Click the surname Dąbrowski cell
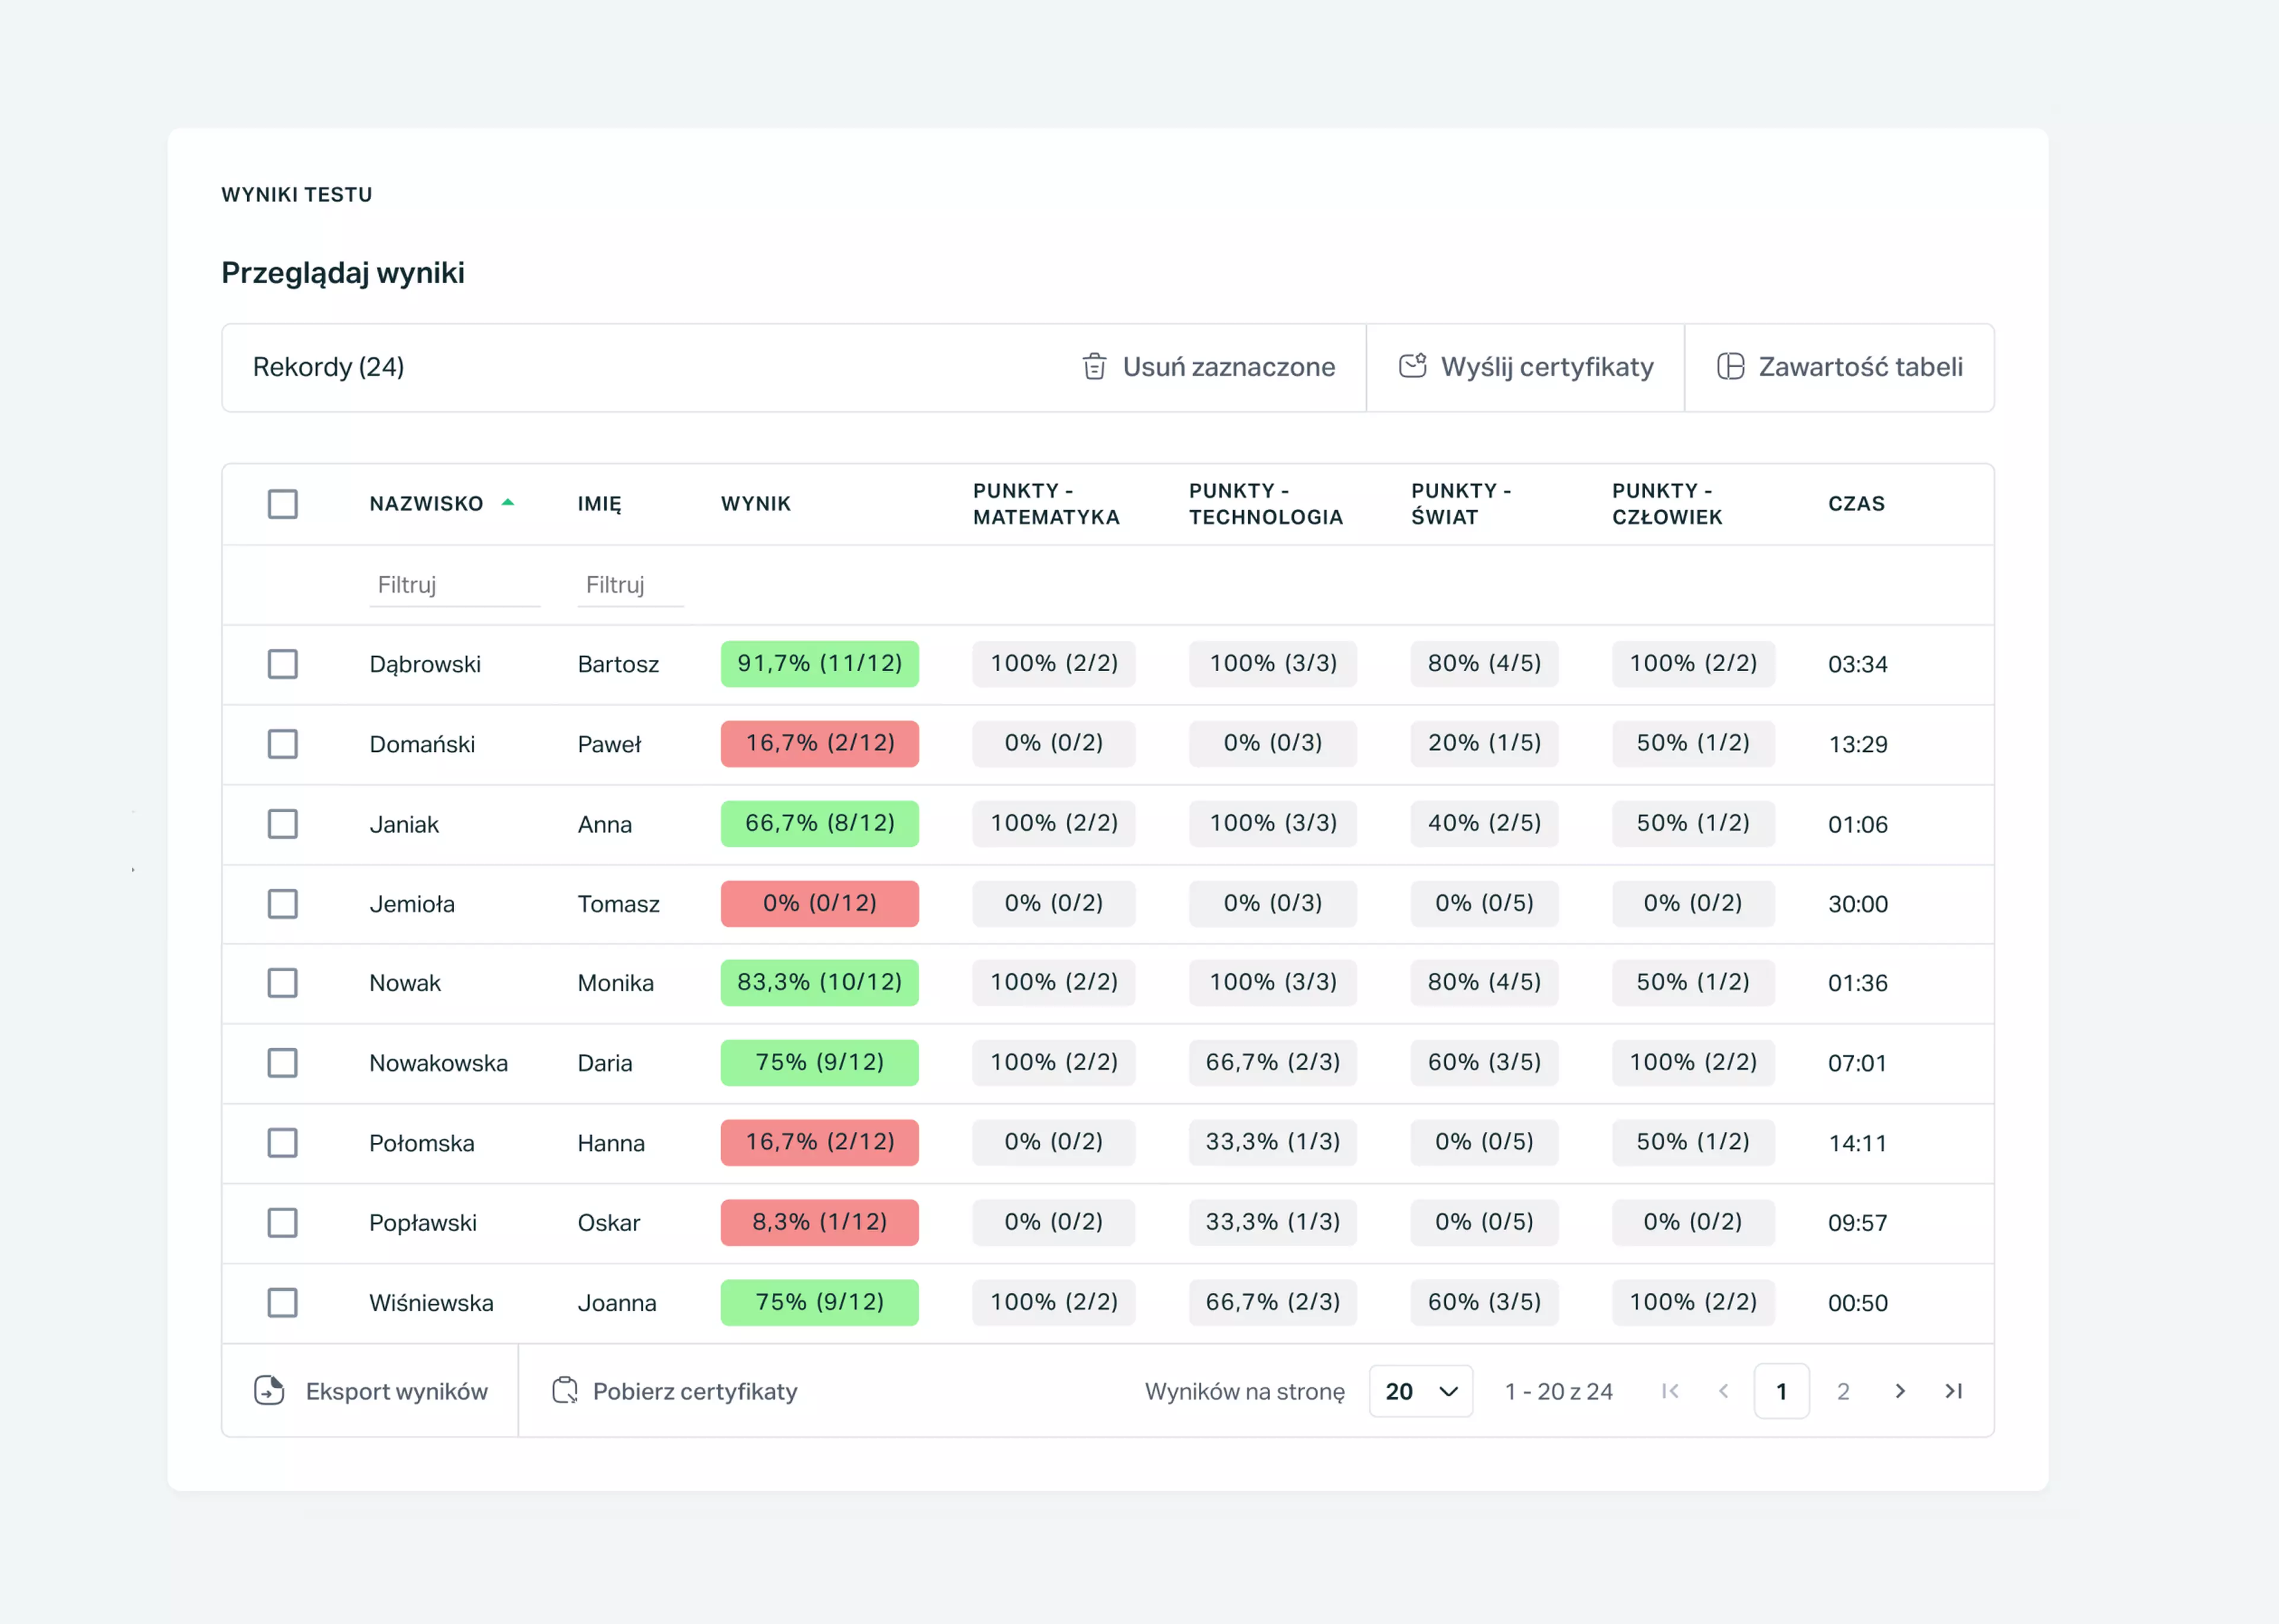 (425, 665)
